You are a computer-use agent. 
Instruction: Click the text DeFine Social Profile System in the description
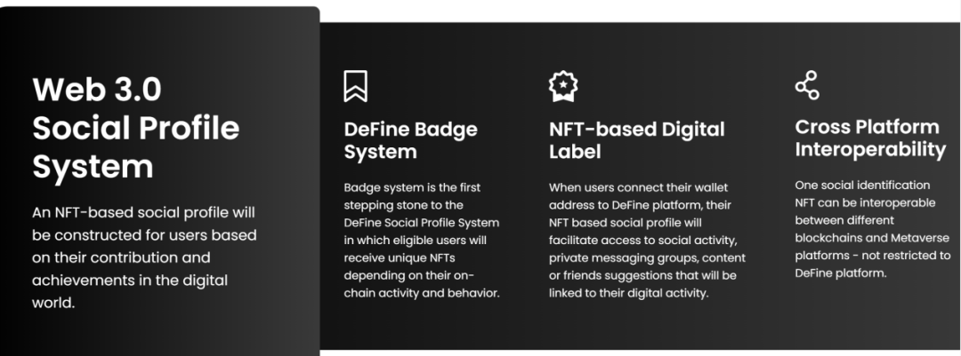(x=422, y=223)
